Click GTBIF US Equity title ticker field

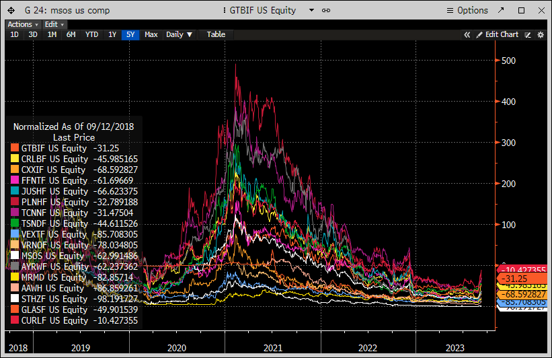[263, 11]
